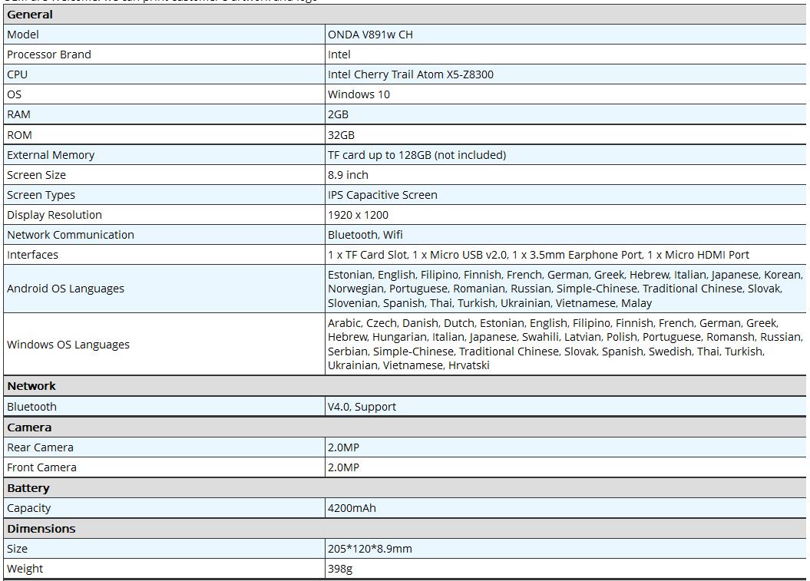Select the 'Bluetooth' row label under Network
This screenshot has width=810, height=581.
pyautogui.click(x=31, y=407)
